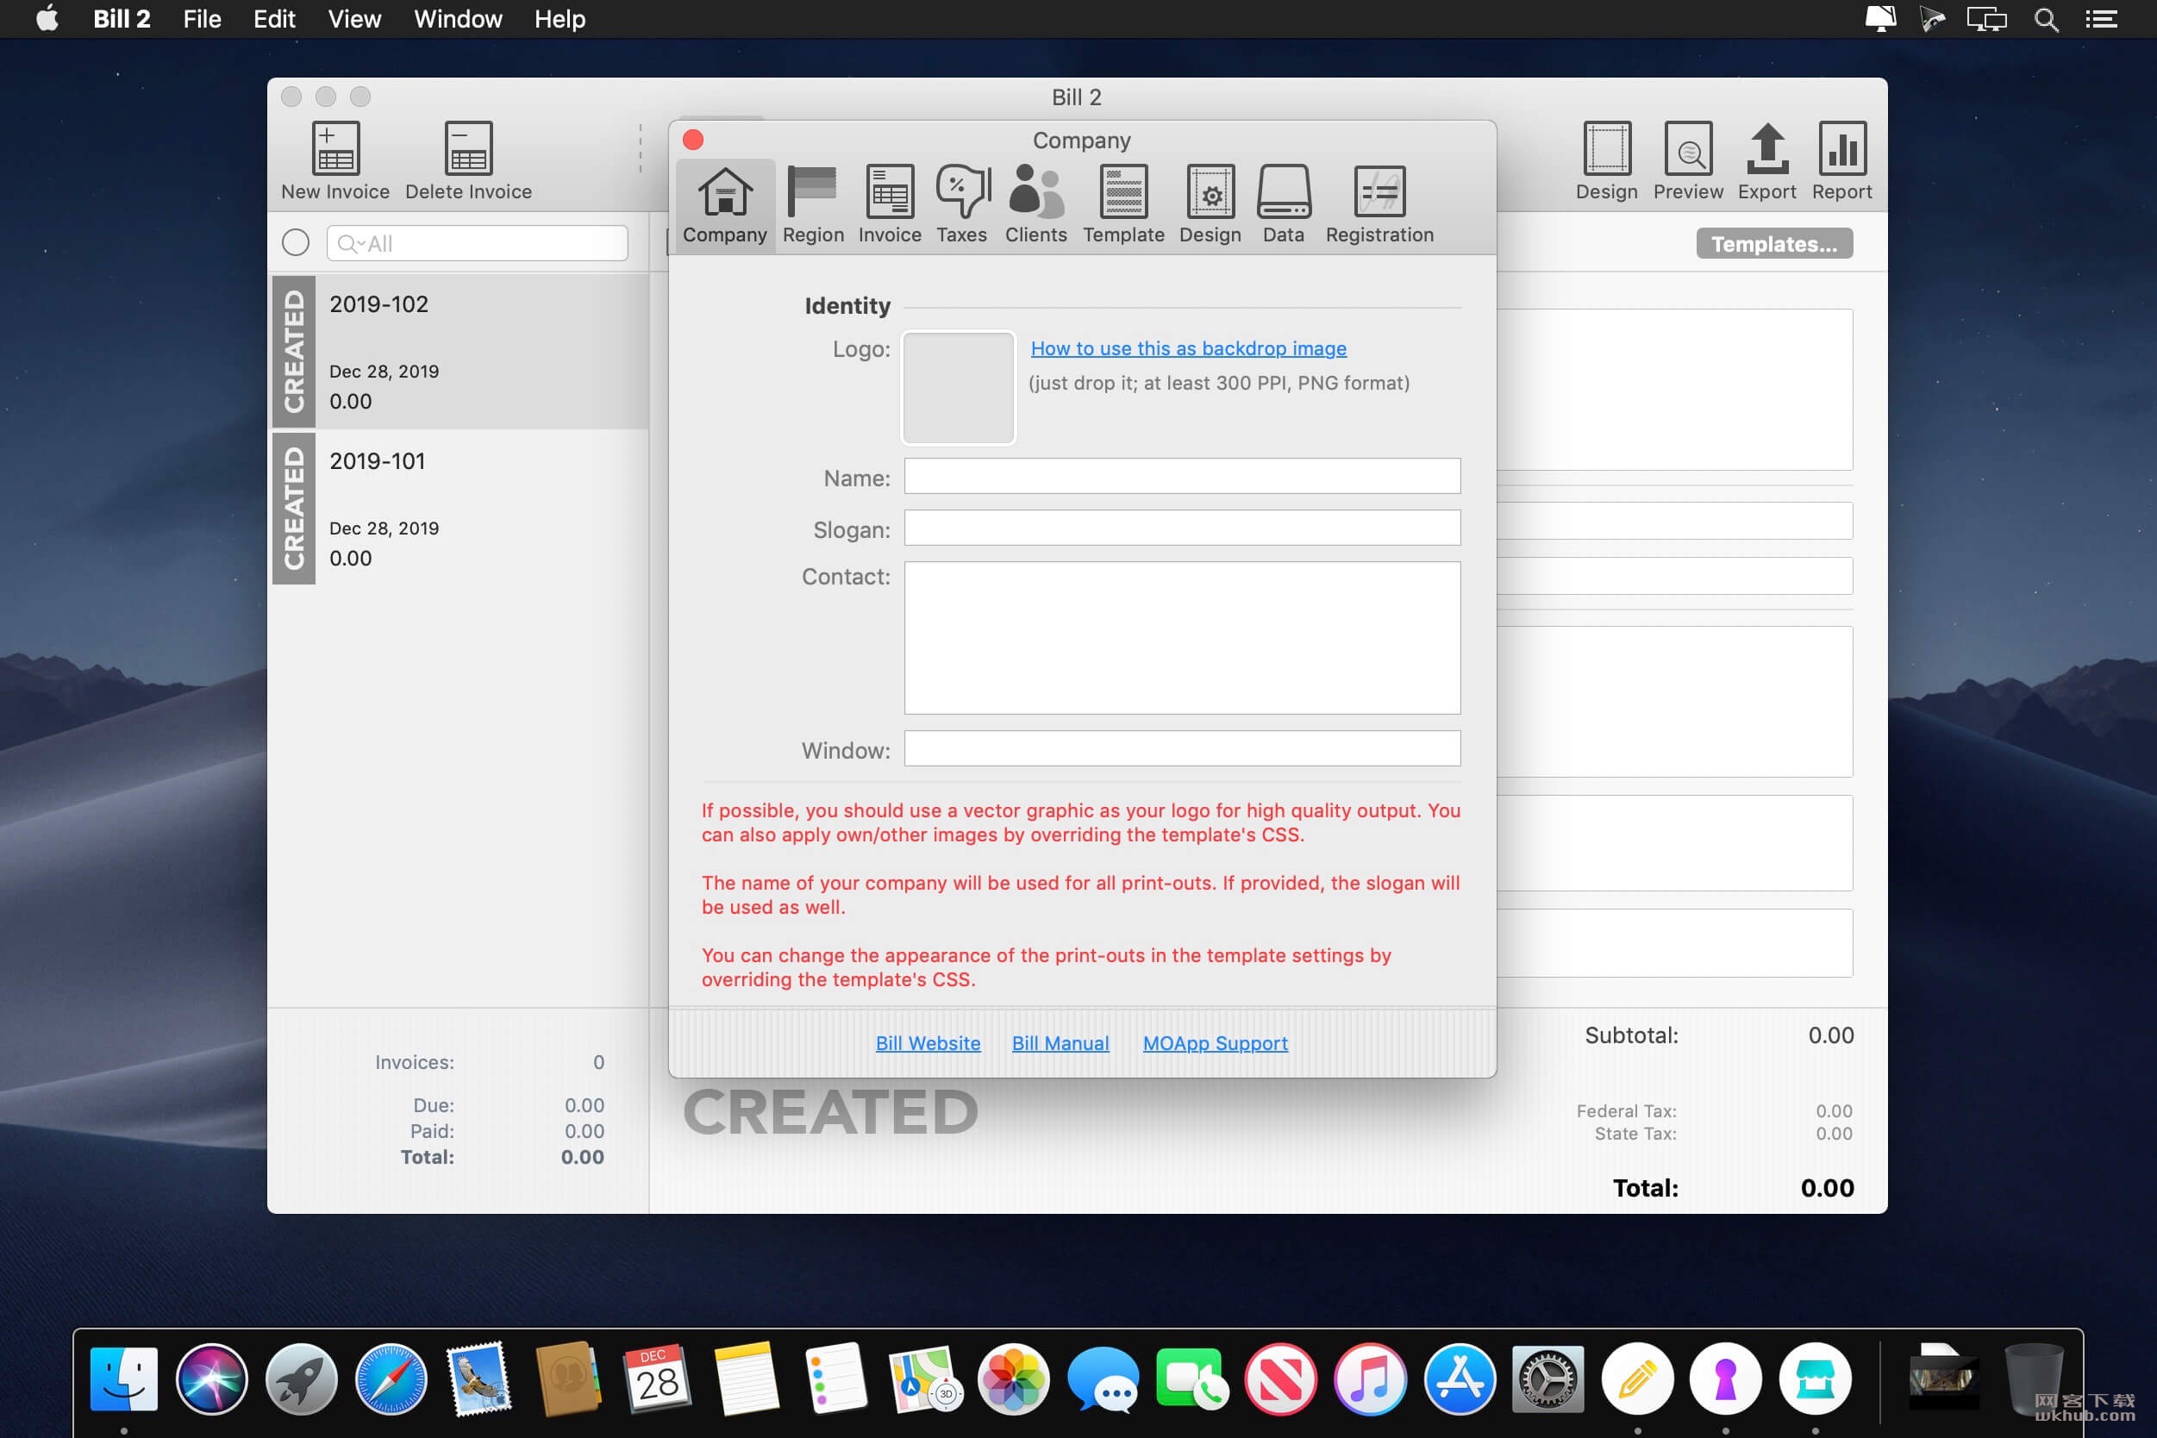Screen dimensions: 2157x1438
Task: Open the App Store Dock icon
Action: 1459,1379
